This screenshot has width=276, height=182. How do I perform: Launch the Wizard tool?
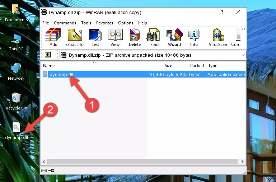pyautogui.click(x=174, y=37)
